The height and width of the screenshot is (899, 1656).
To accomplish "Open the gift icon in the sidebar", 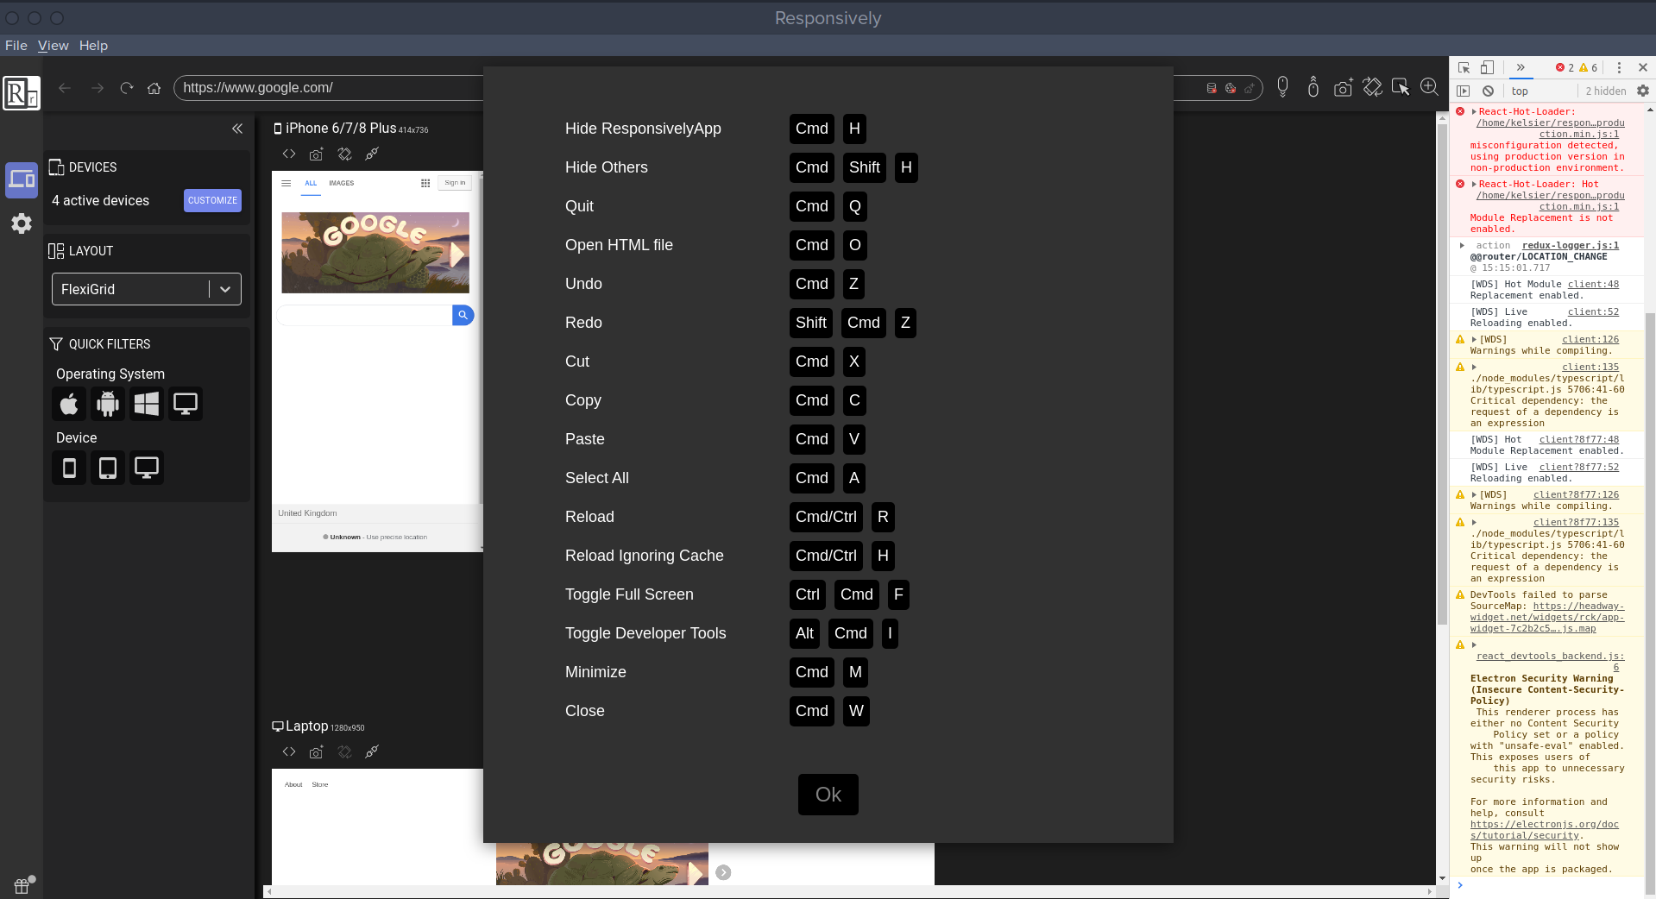I will pos(22,885).
